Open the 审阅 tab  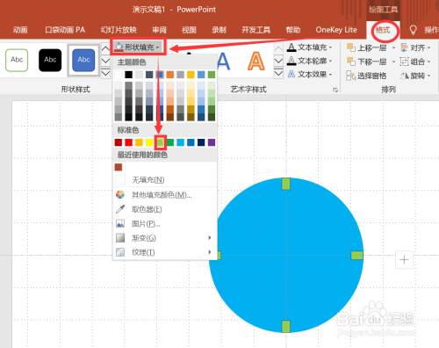click(x=159, y=30)
